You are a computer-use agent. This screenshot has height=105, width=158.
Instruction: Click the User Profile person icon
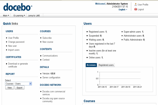136,4
